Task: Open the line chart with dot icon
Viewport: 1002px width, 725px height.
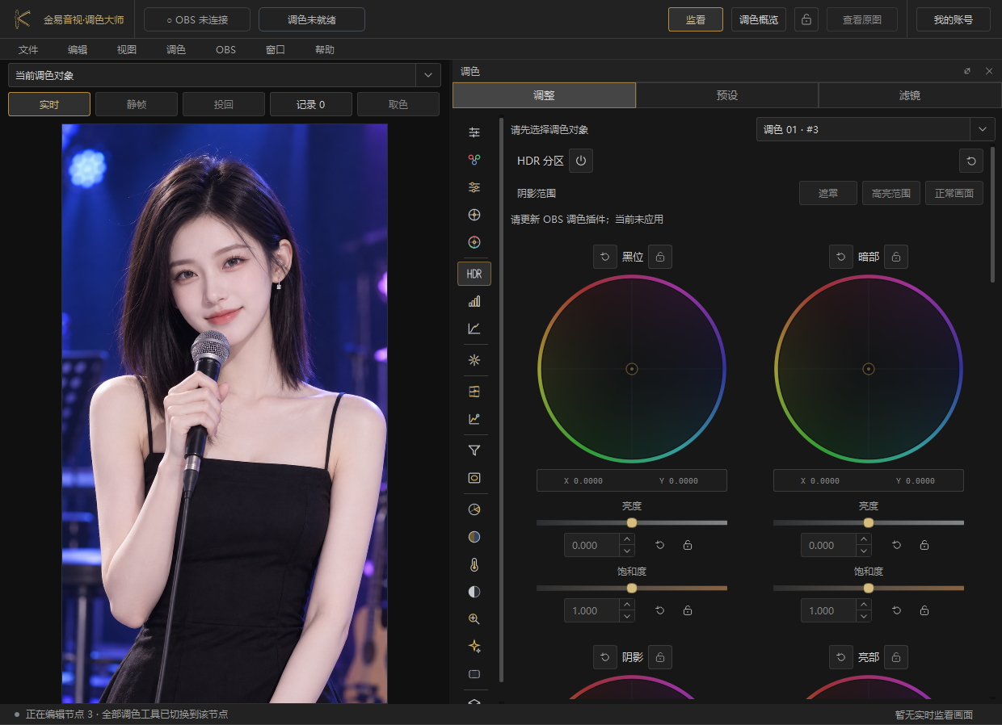Action: 474,419
